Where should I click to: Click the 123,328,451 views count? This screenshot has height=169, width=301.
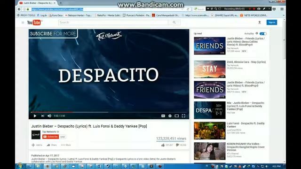coord(171,138)
